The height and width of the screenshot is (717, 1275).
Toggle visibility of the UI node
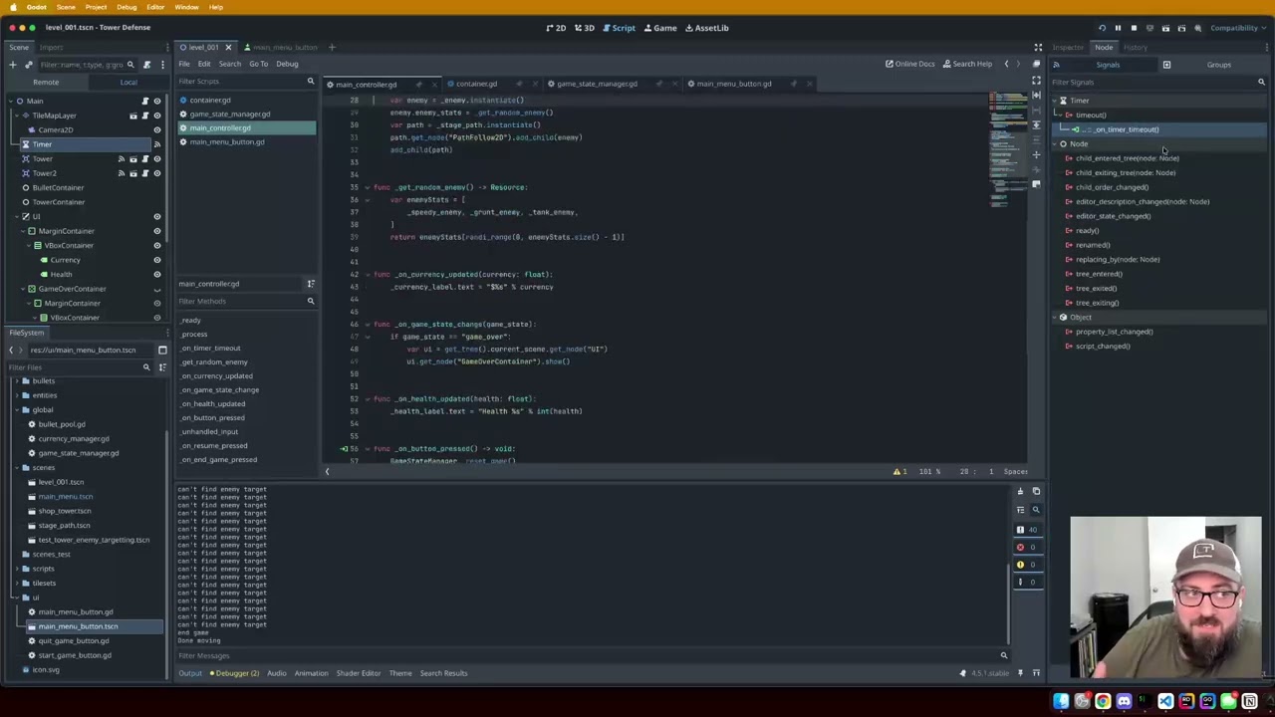(x=157, y=217)
